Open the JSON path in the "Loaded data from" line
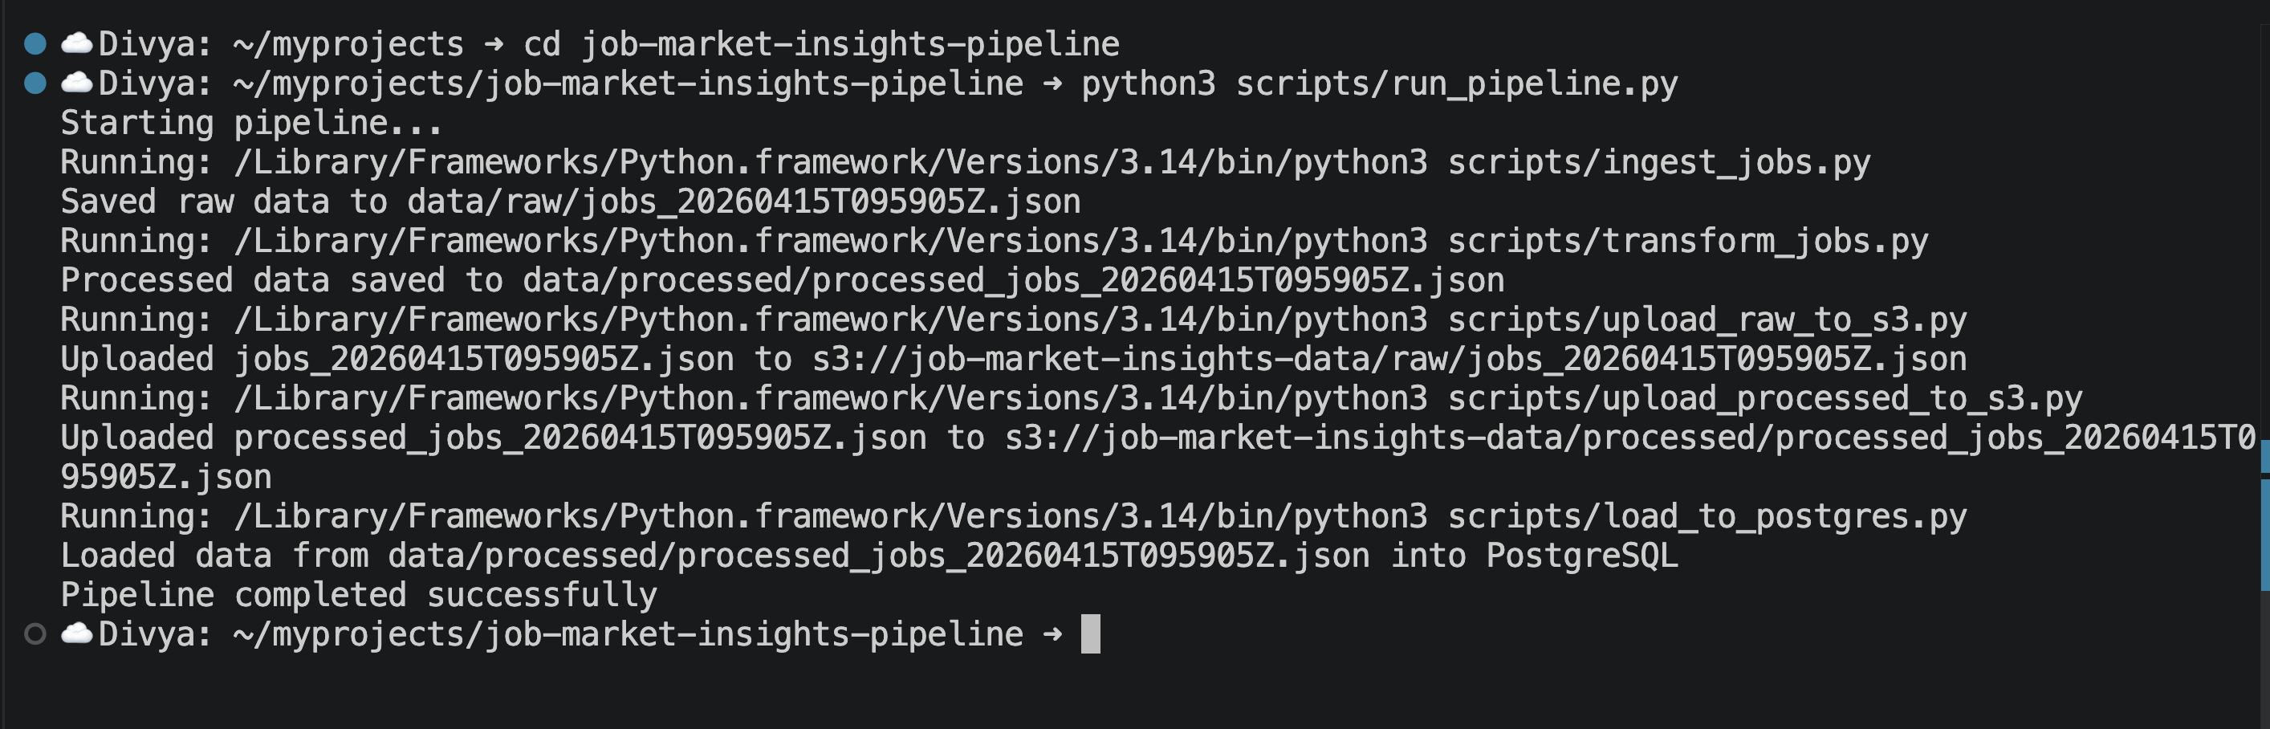Image resolution: width=2270 pixels, height=729 pixels. click(879, 556)
